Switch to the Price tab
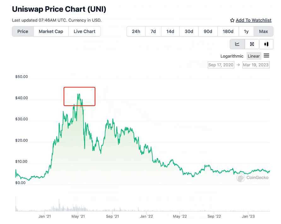The image size is (281, 224). pos(23,31)
